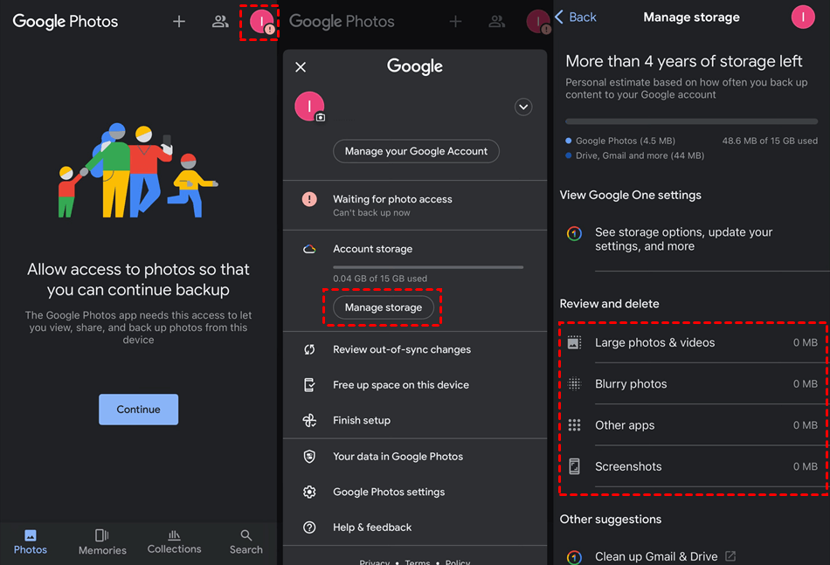Screen dimensions: 830x565
Task: Tap the Large photos & videos icon
Action: [574, 343]
